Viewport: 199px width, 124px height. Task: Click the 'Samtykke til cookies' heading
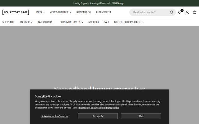pyautogui.click(x=48, y=96)
